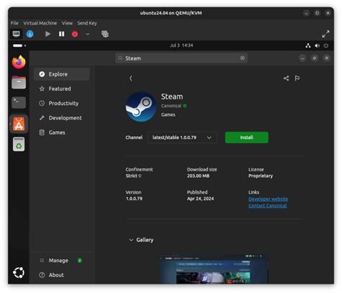Click the volume icon in top bar
This screenshot has width=342, height=293.
coord(317,45)
